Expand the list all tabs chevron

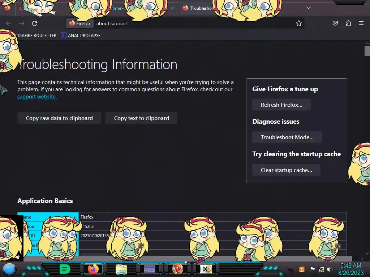click(309, 8)
